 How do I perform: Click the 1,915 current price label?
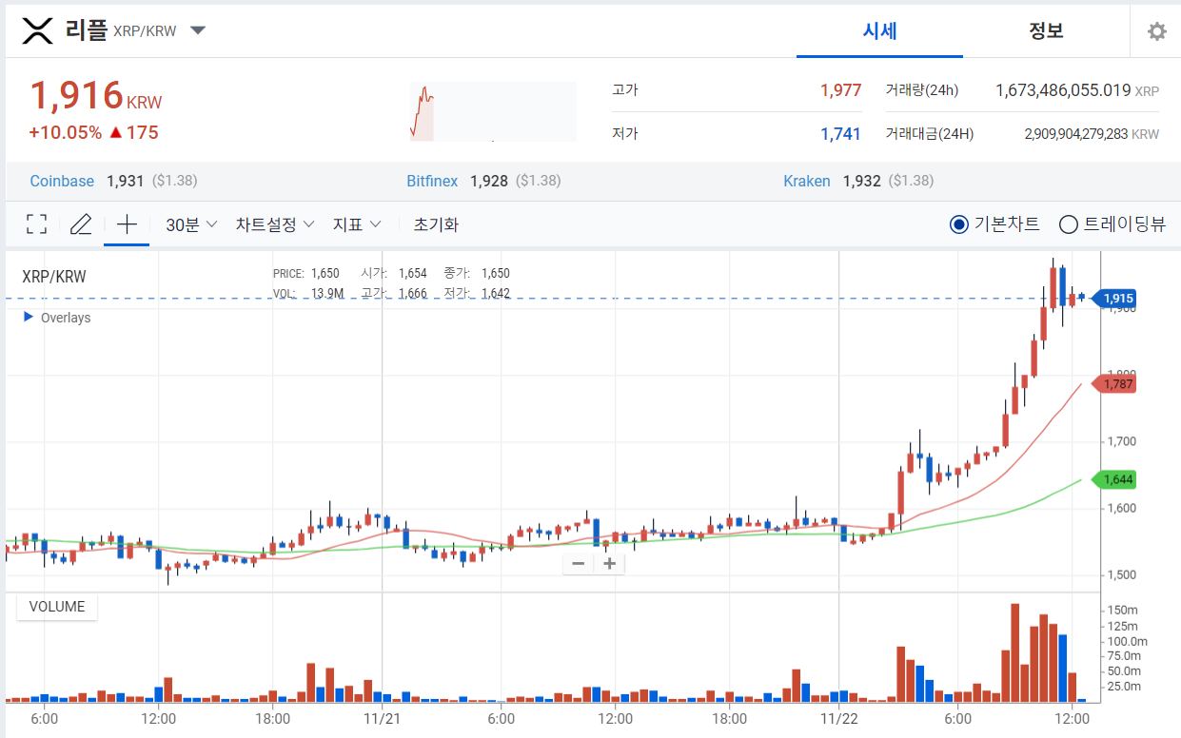(x=1117, y=299)
